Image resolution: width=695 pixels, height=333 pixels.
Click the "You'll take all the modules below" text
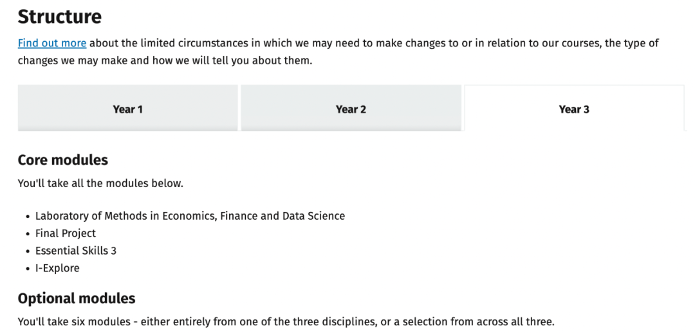[100, 183]
